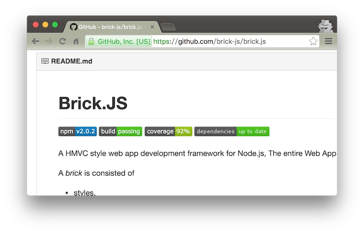364x234 pixels.
Task: Close the GitHub brick-js tab
Action: click(x=152, y=27)
